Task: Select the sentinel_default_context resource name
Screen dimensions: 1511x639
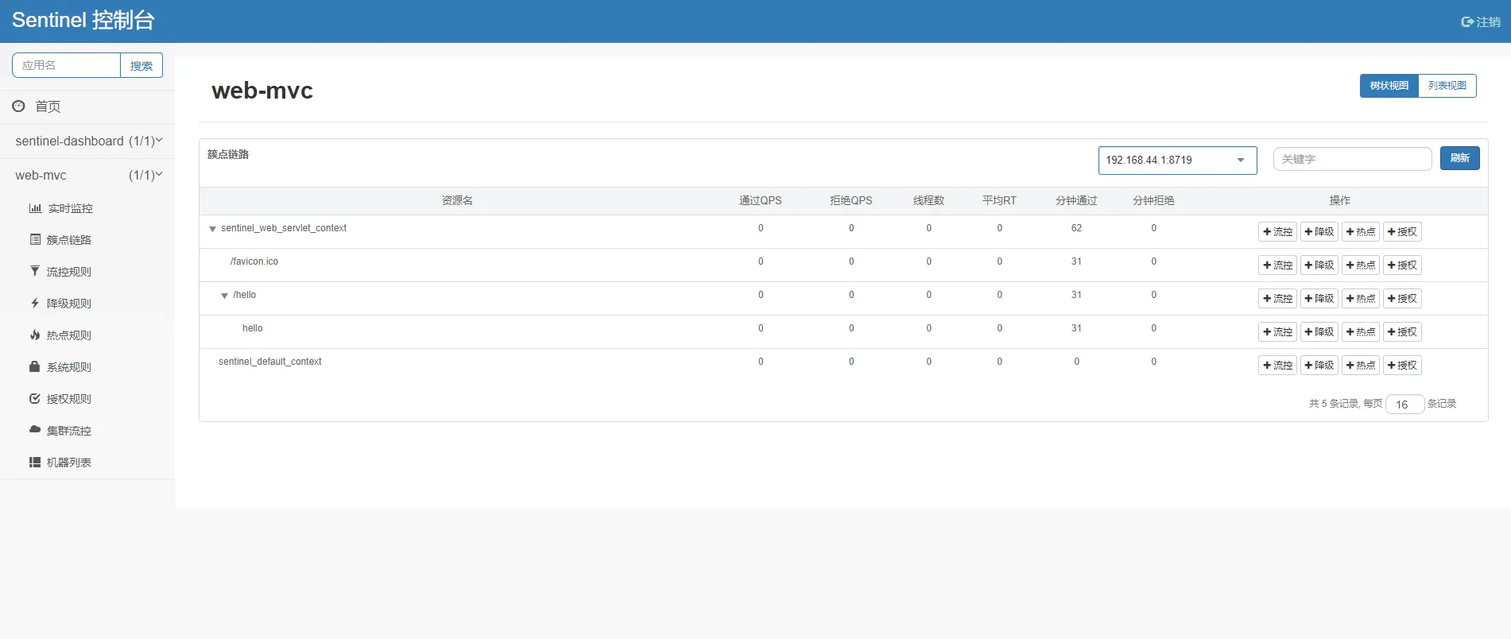Action: point(270,362)
